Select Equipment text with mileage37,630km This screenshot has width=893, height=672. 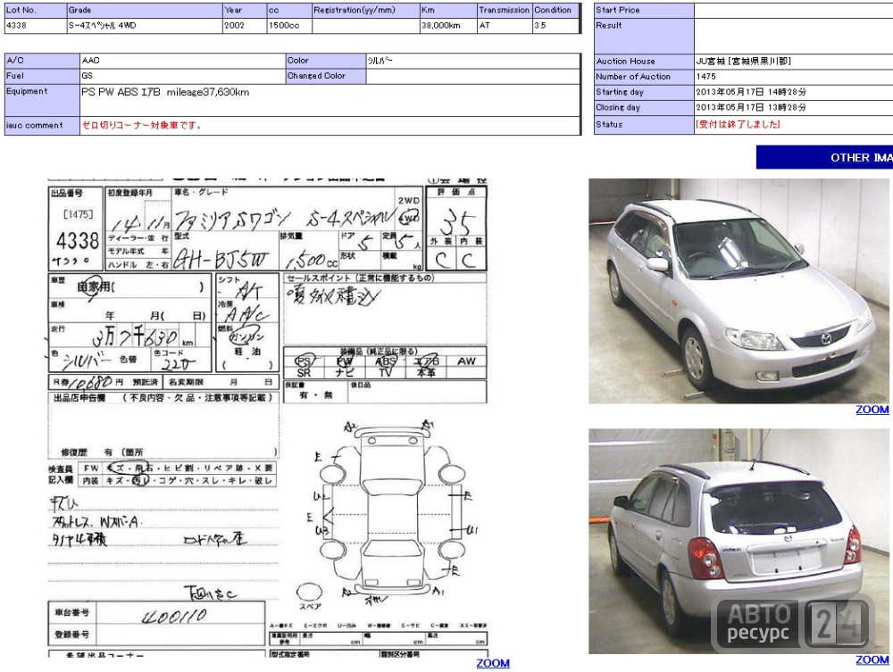coord(165,92)
